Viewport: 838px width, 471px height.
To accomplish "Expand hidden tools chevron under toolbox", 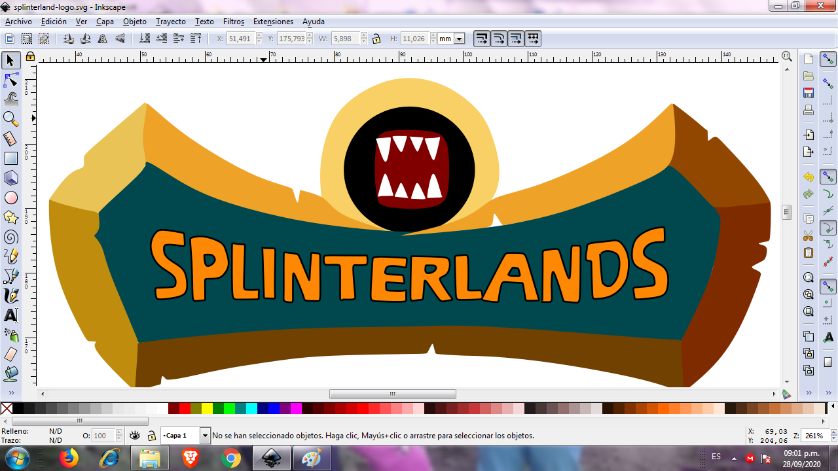I will [x=11, y=393].
